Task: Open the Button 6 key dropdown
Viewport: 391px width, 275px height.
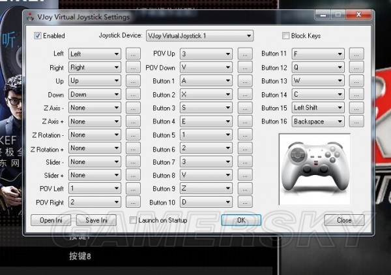Action: tap(206, 148)
